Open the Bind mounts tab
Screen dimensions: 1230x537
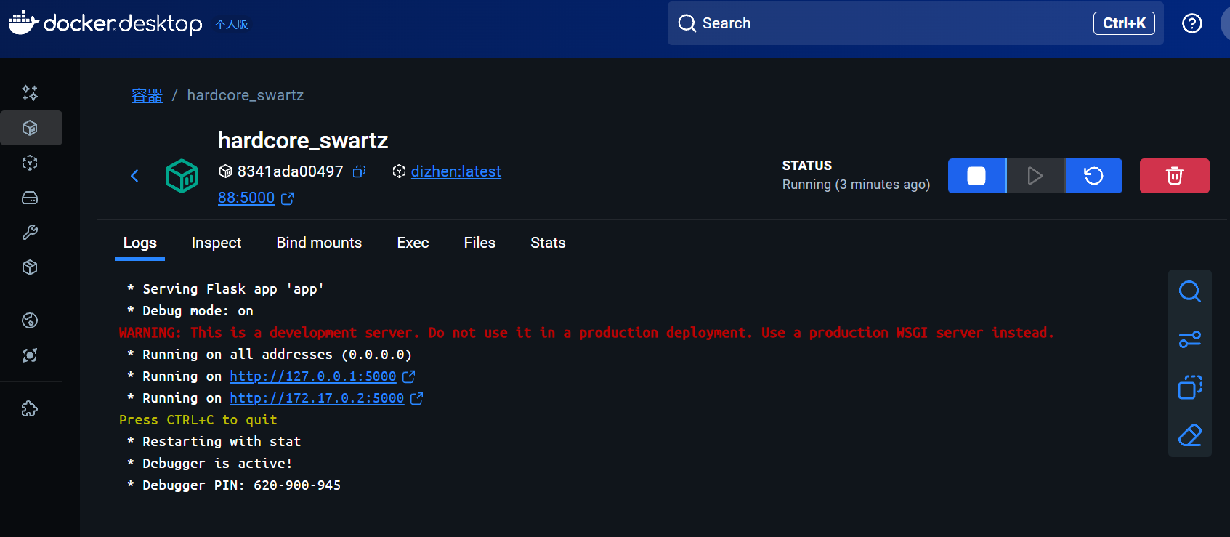tap(319, 243)
